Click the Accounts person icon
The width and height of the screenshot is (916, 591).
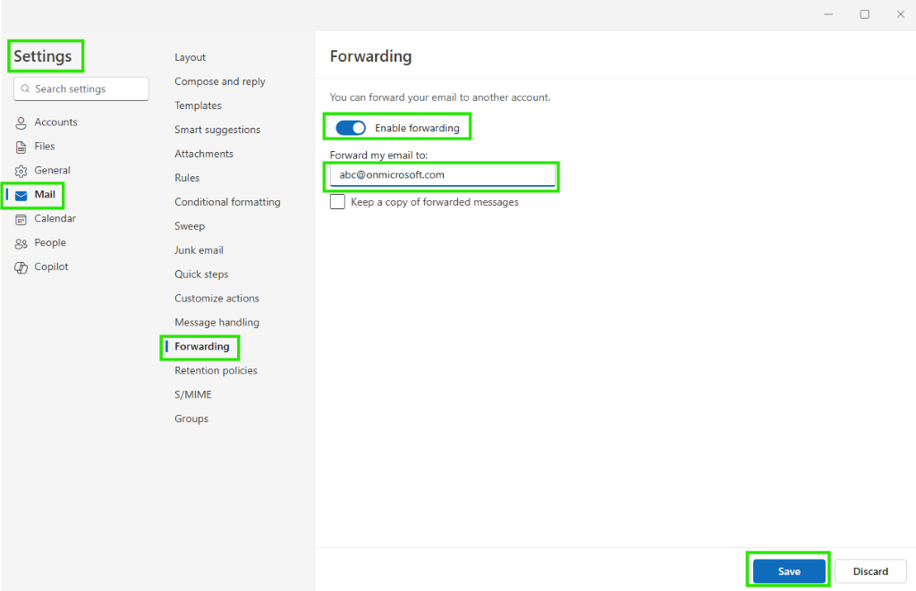tap(21, 122)
